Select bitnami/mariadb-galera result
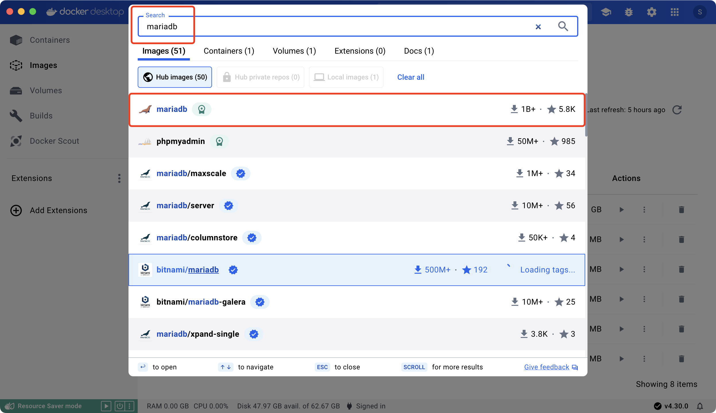The height and width of the screenshot is (413, 716). [357, 302]
